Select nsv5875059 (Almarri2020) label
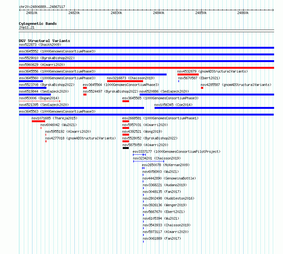 145,145
